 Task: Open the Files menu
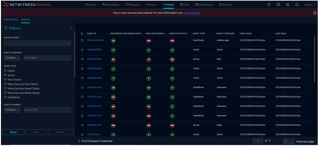[185, 4]
